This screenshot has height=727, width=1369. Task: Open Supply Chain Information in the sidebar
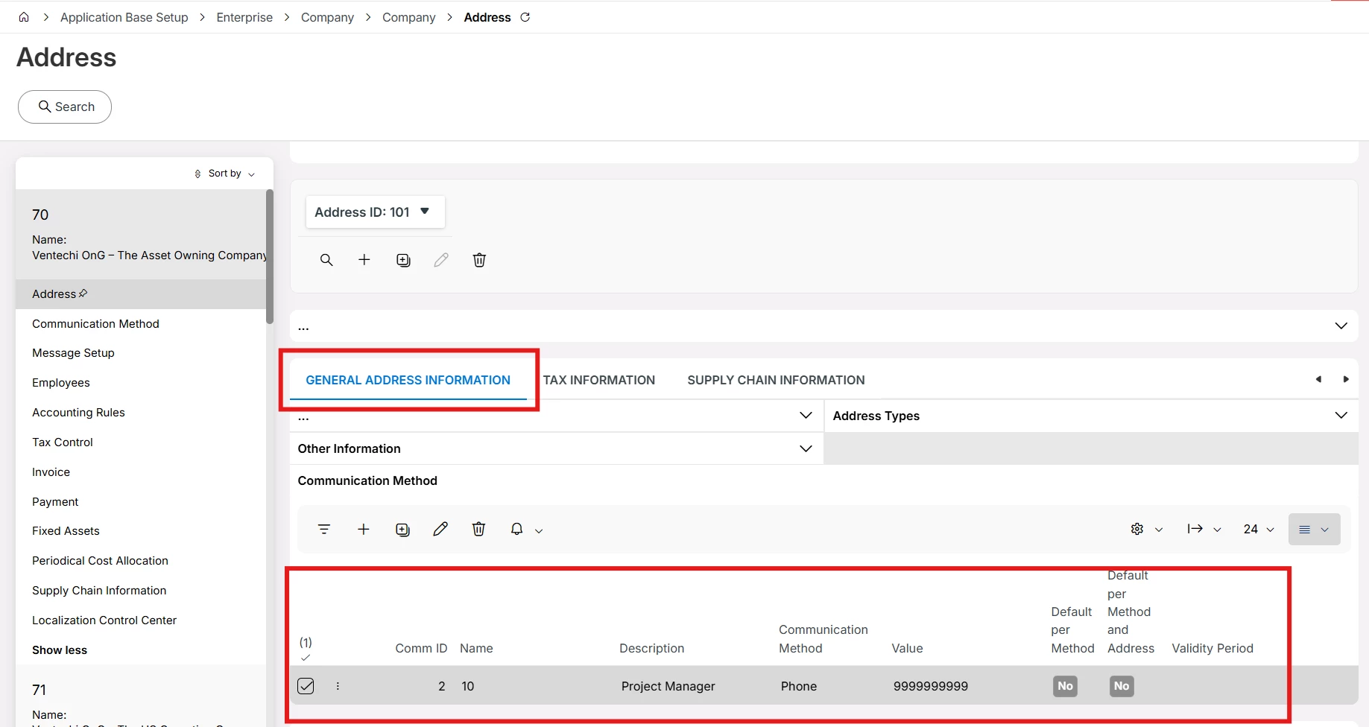(x=99, y=591)
